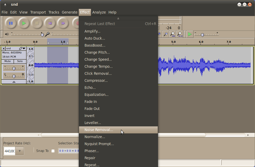Apply Repair effect

point(118,158)
